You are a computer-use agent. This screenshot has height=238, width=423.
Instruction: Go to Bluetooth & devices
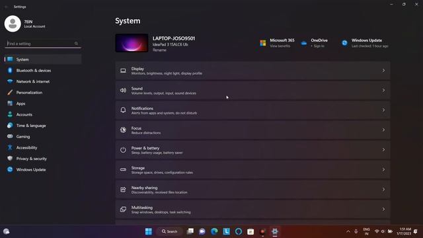(43, 71)
